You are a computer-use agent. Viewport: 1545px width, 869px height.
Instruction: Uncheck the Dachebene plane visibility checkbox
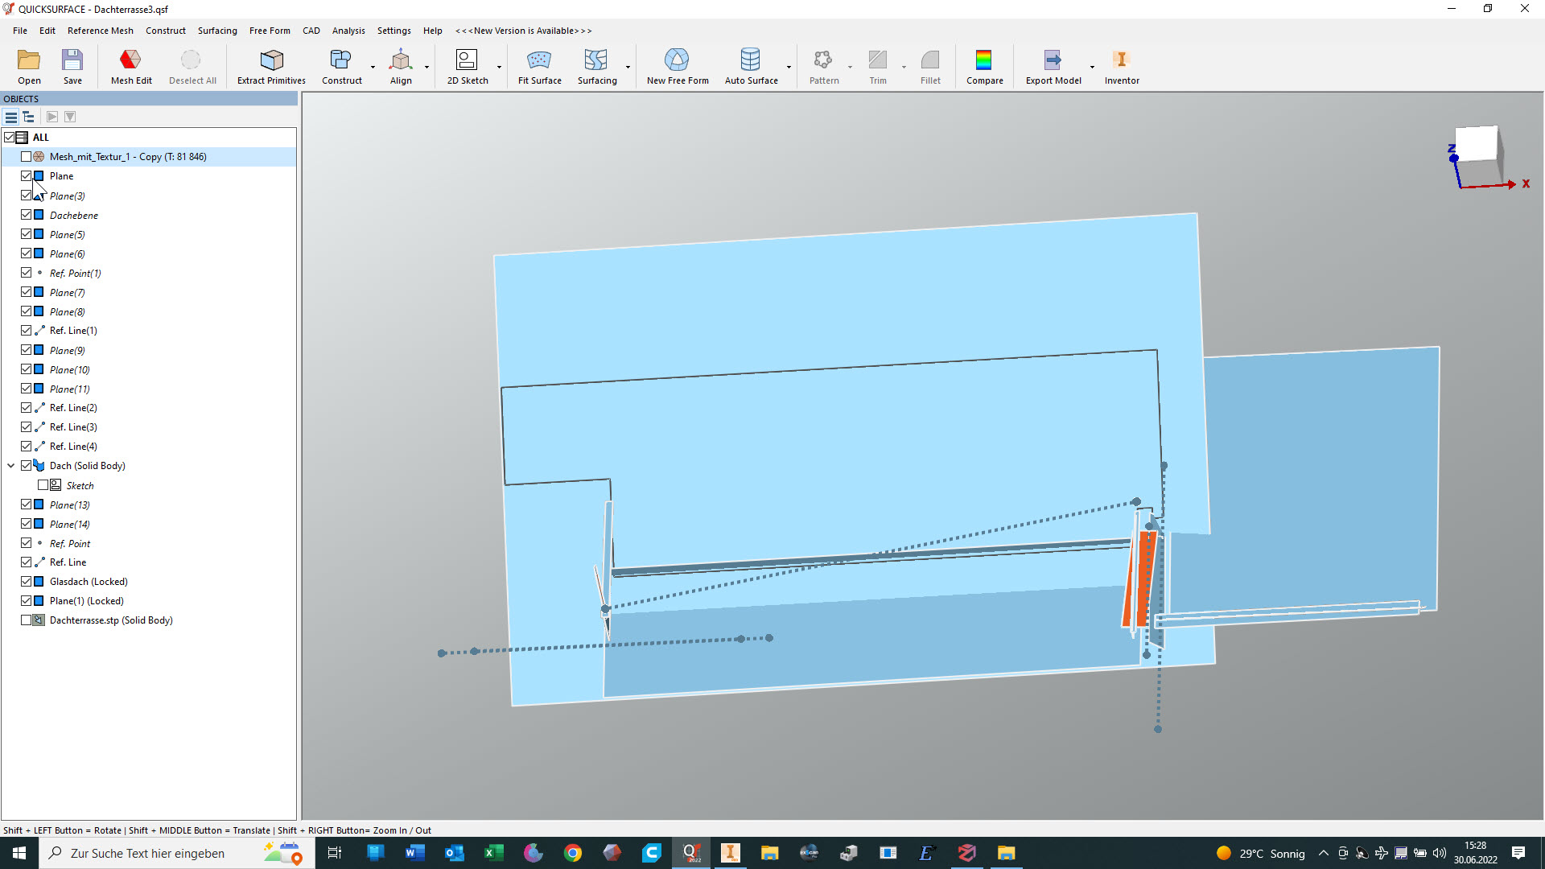27,215
